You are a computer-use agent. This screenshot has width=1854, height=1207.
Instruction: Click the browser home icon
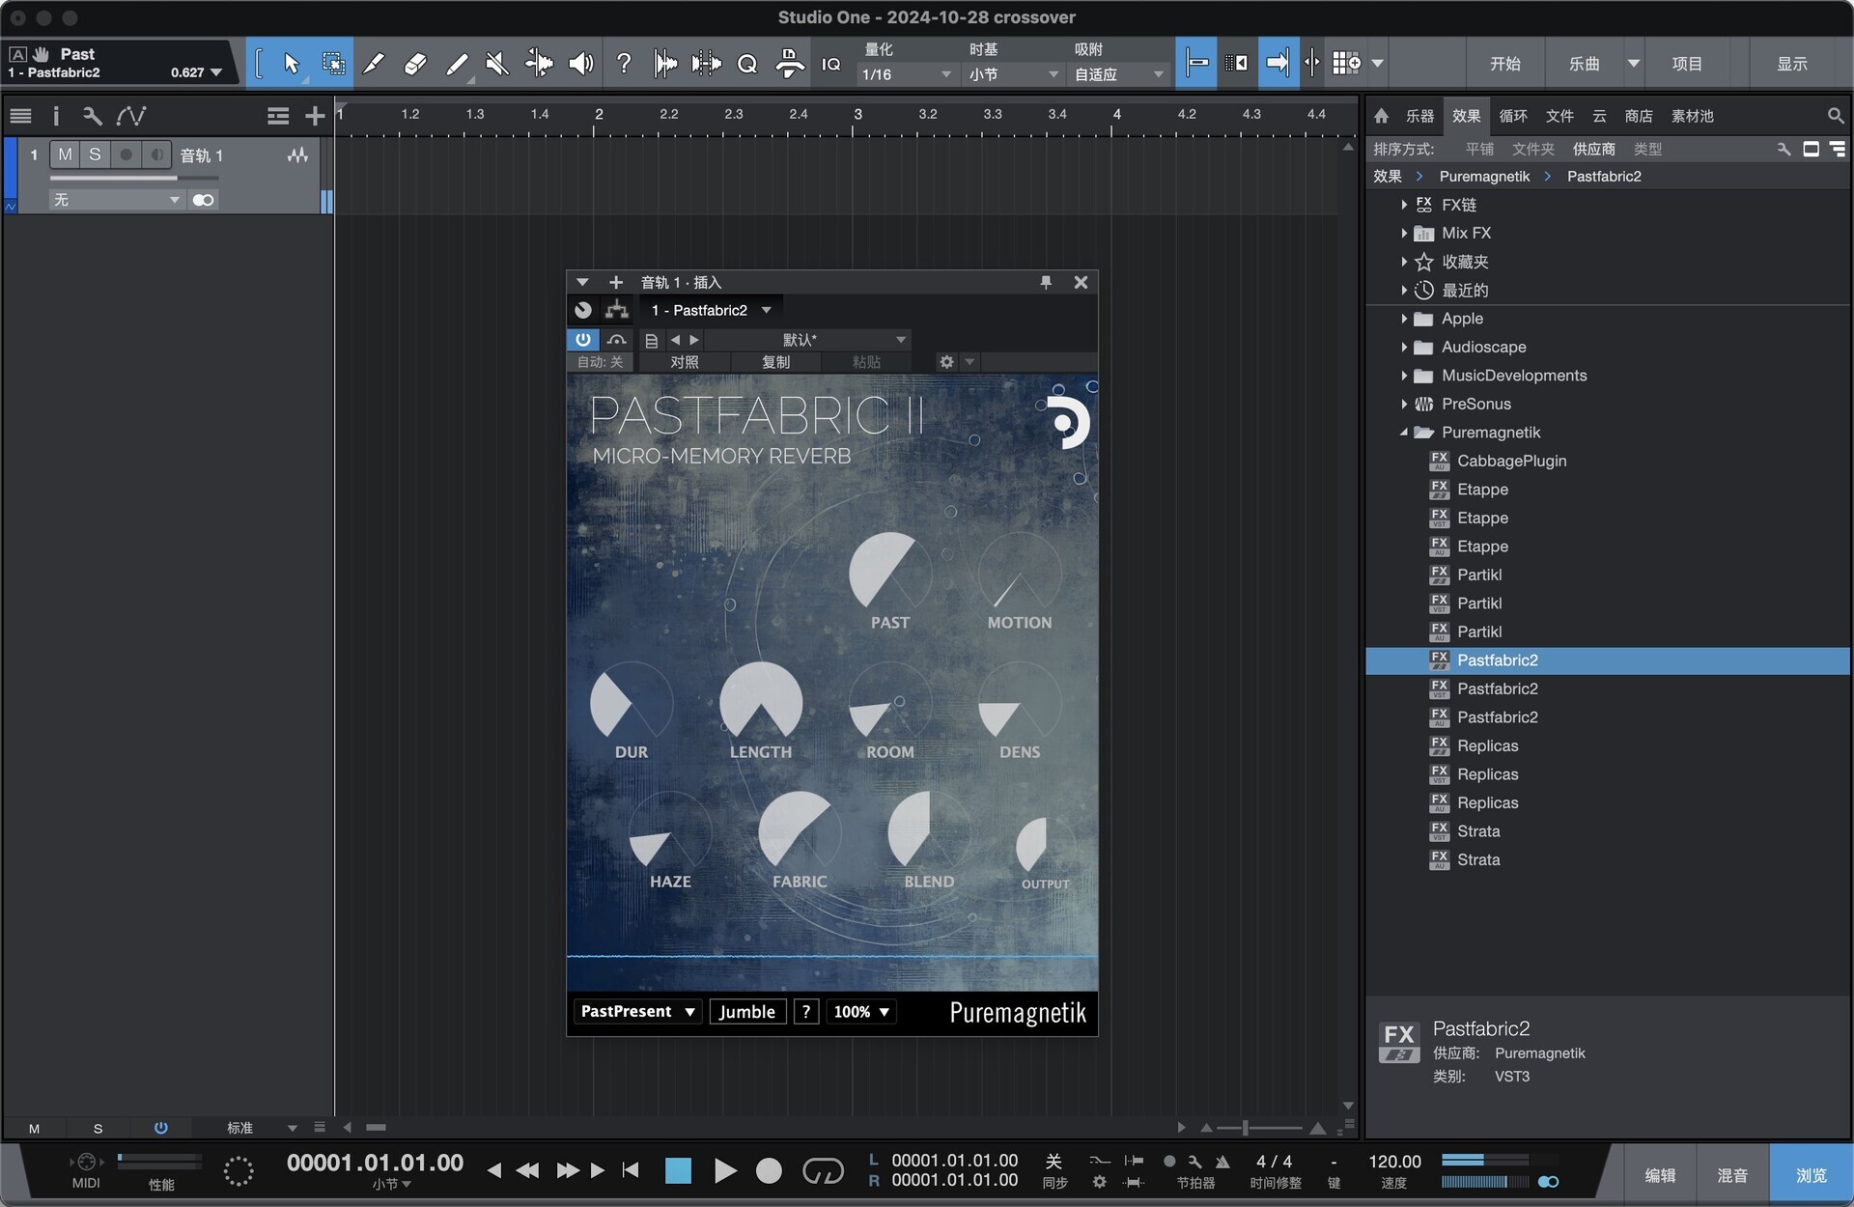coord(1382,116)
